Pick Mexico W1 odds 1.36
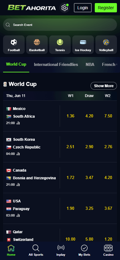This screenshot has width=120, height=260. tap(70, 116)
